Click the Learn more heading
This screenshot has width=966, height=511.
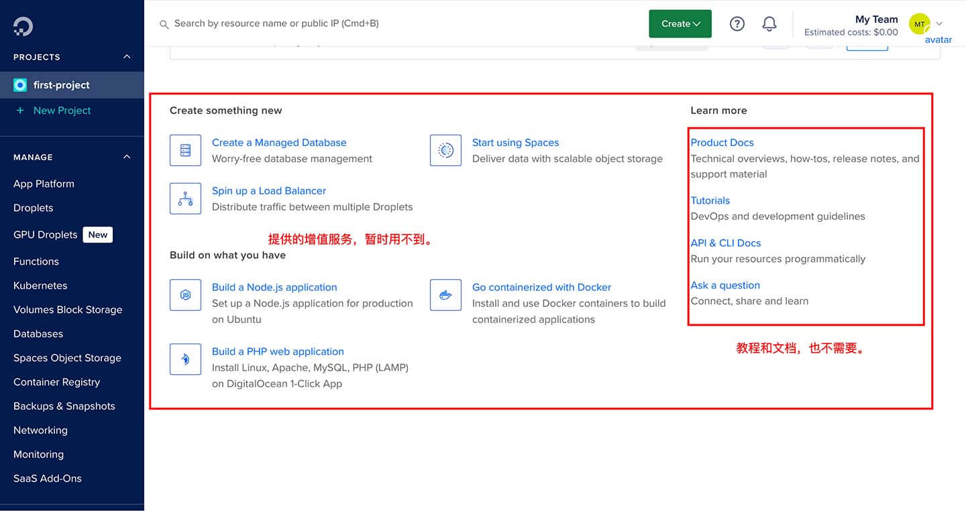click(718, 111)
